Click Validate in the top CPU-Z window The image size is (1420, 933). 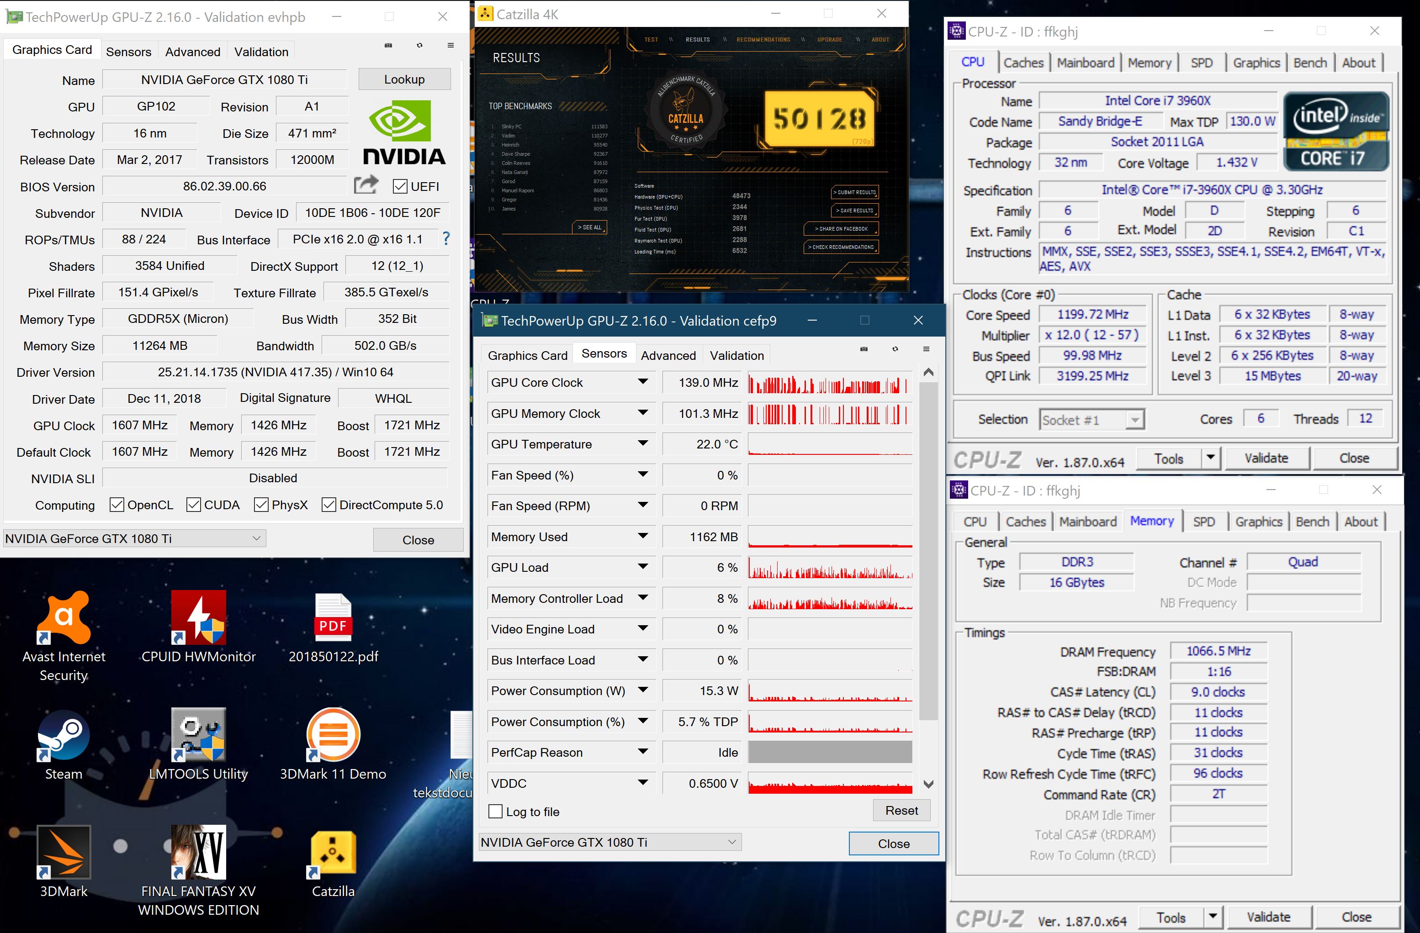(1266, 458)
